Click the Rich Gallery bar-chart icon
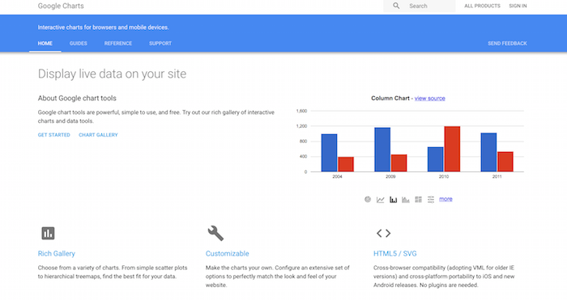 pos(48,233)
